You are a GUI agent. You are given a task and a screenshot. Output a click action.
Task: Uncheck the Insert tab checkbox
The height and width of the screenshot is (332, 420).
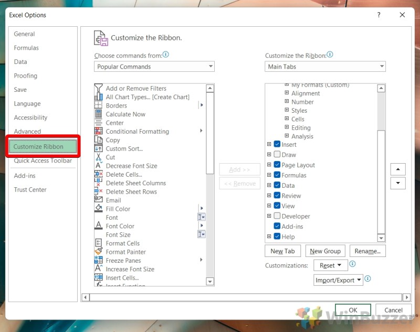[277, 144]
